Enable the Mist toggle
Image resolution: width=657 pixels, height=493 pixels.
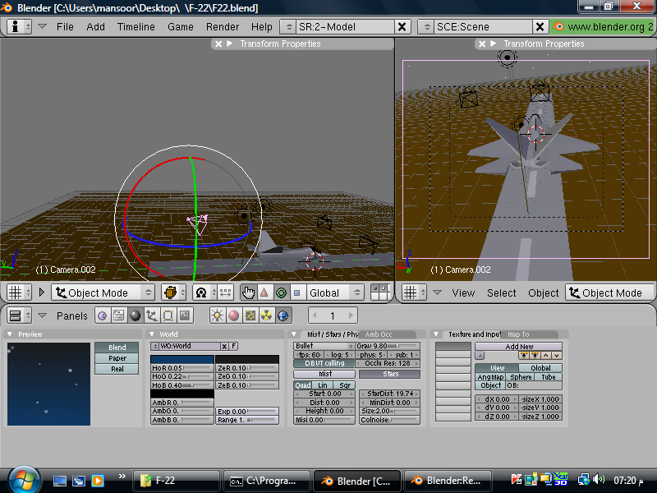[x=324, y=374]
